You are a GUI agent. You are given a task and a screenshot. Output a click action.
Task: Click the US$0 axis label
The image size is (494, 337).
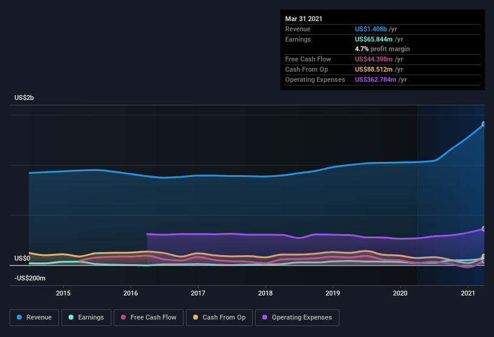click(x=22, y=258)
